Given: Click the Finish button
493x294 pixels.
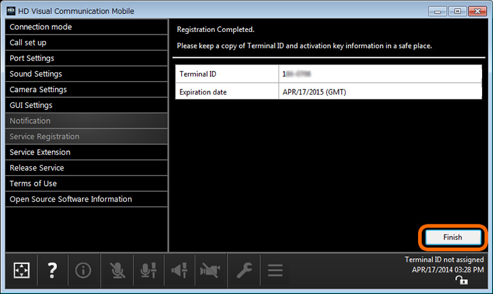Looking at the screenshot, I should click(x=453, y=237).
